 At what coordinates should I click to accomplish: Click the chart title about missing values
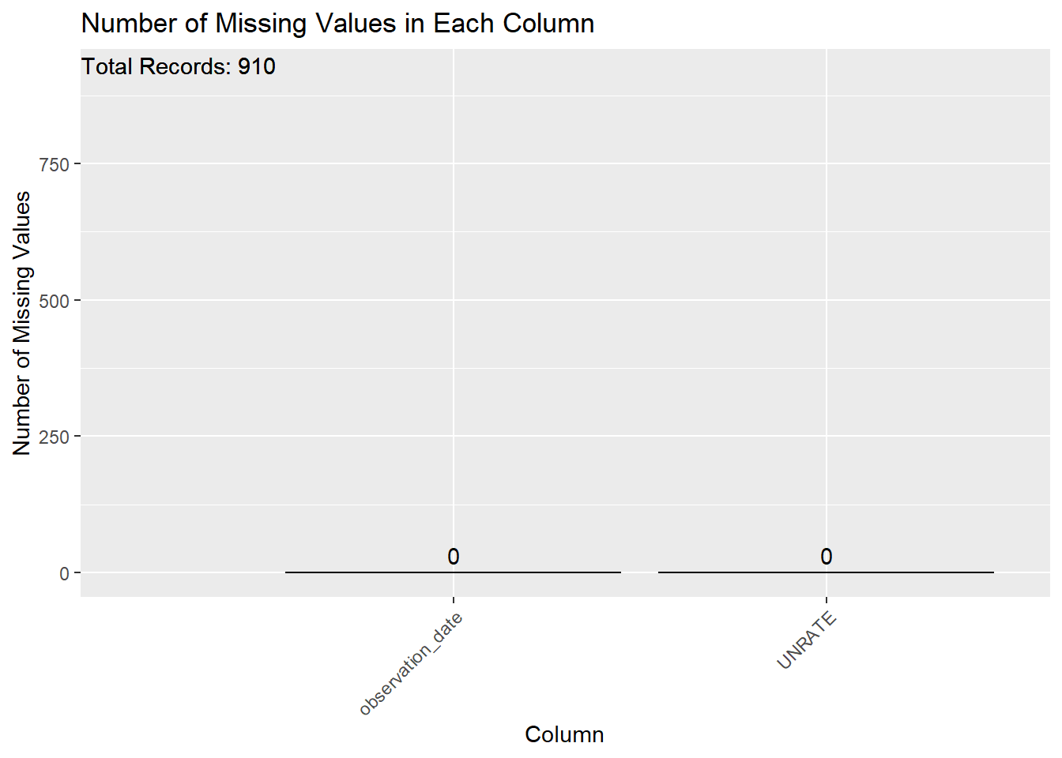337,24
